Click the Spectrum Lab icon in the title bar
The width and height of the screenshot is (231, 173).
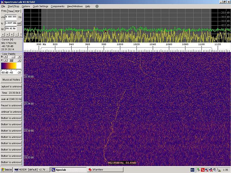click(2, 2)
